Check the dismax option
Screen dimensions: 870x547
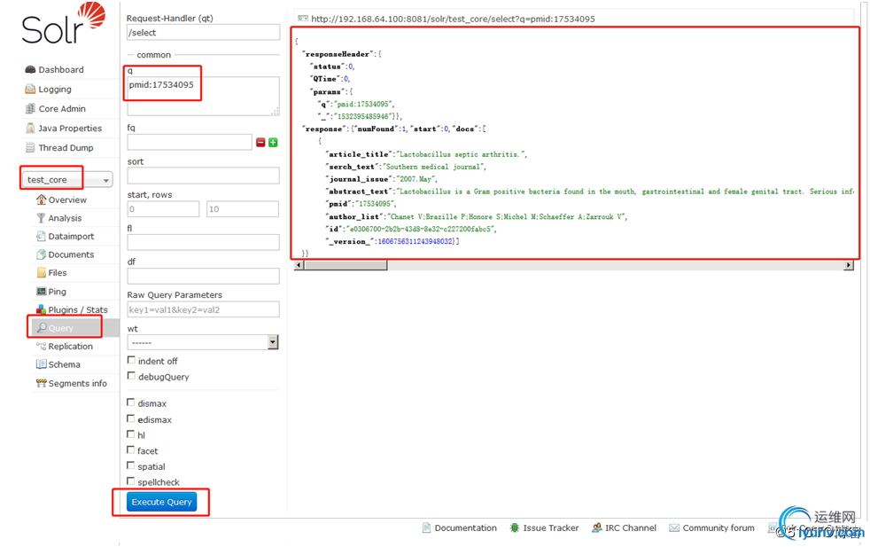point(131,402)
